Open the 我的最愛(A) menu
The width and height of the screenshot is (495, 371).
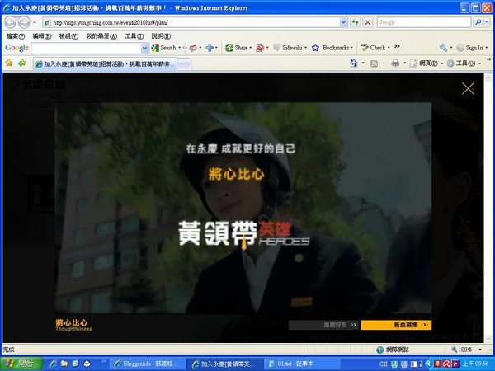(101, 36)
